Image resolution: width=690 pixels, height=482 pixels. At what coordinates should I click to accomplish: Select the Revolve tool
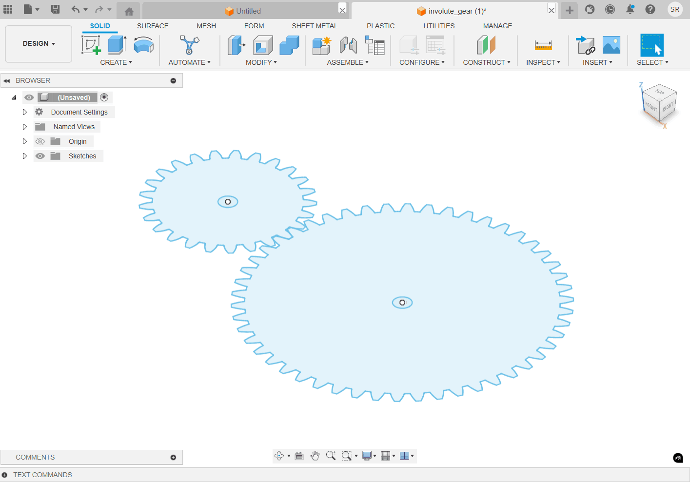coord(143,45)
